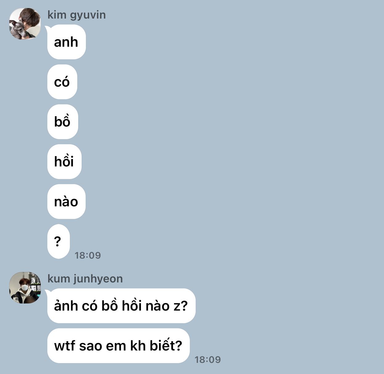Tap the sender name kim gyuvin

click(77, 15)
